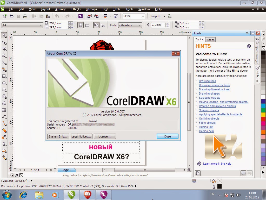Click the Export icon

pyautogui.click(x=96, y=16)
